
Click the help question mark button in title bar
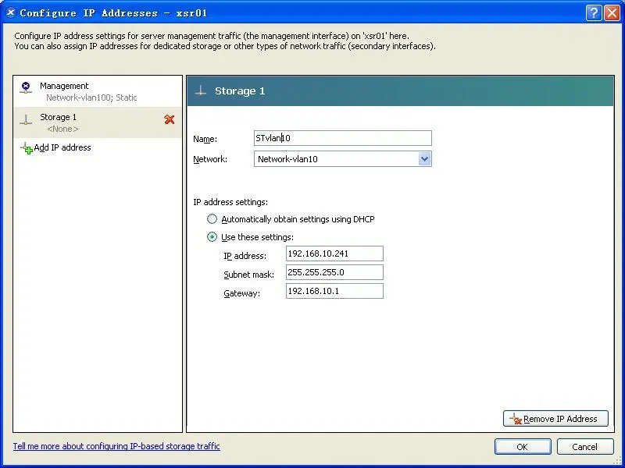[x=594, y=13]
